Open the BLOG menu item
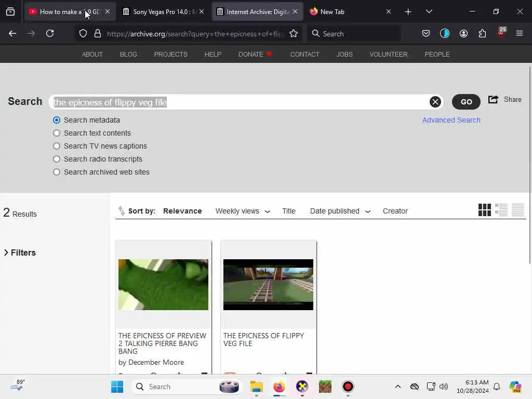Screen dimensions: 532x399 (128, 54)
